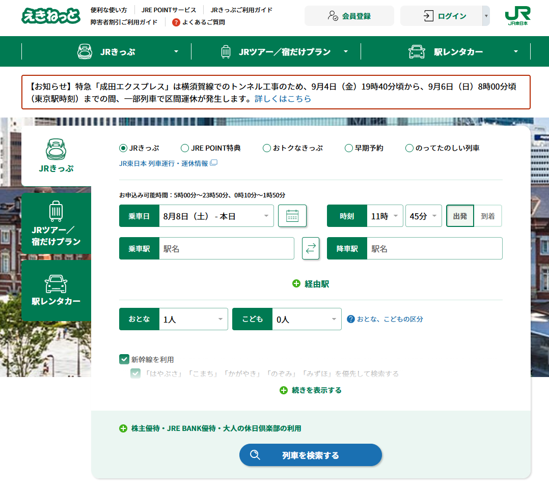Choose 出発 departure time mode
Screen dimensions: 549x490
(460, 216)
